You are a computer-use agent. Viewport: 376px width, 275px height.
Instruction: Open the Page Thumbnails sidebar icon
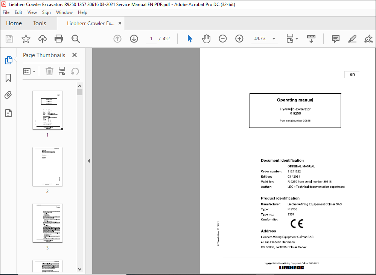coord(9,60)
